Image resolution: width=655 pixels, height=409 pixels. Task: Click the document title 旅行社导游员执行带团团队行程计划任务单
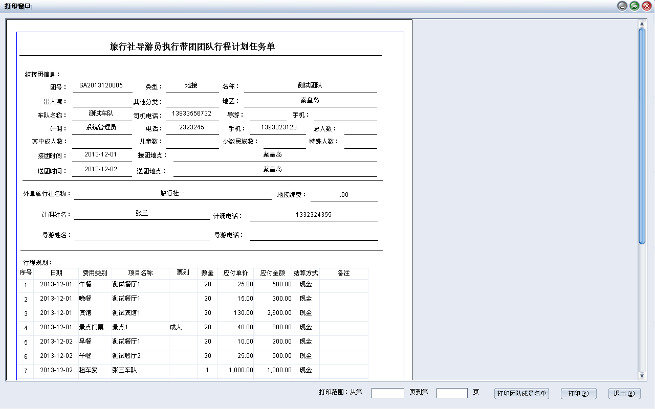[x=192, y=47]
